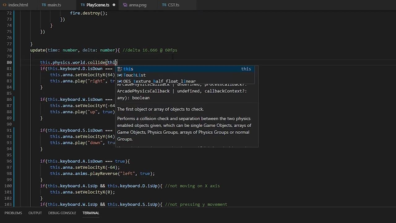Click 'this.keyboard.A.isDown' on line 96
396x223 pixels.
tap(75, 161)
